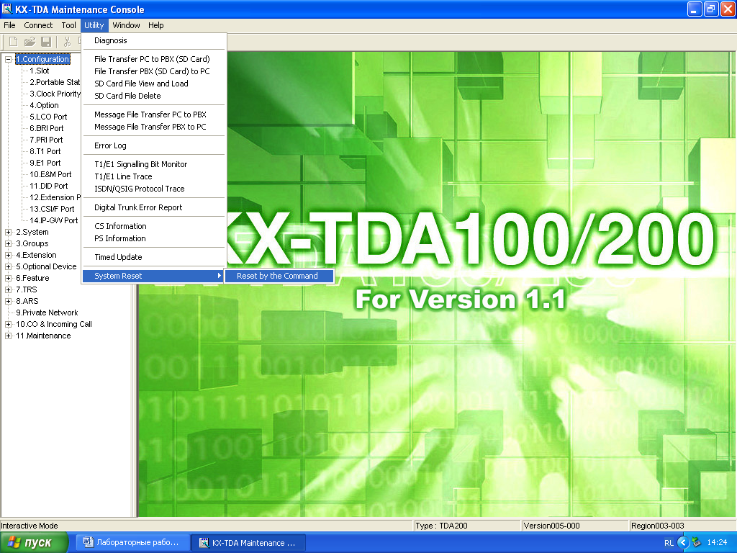Click the tray expand arrow icon

point(684,543)
